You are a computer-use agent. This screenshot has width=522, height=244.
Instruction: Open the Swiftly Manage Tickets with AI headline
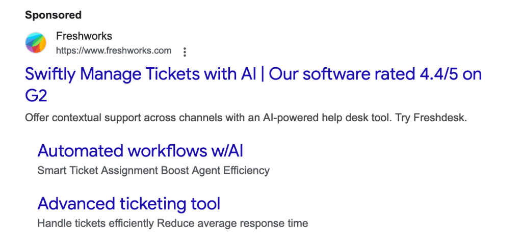click(253, 85)
